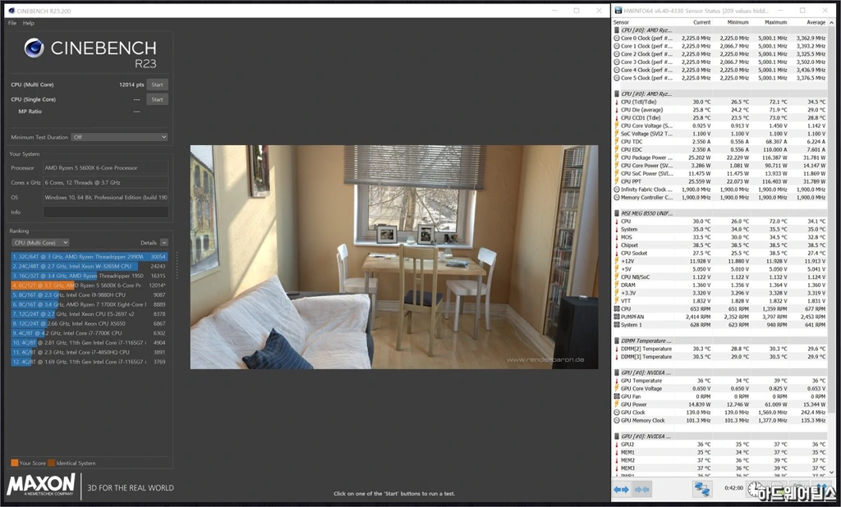Click the Cinebench title bar app icon
The height and width of the screenshot is (507, 841).
point(11,10)
